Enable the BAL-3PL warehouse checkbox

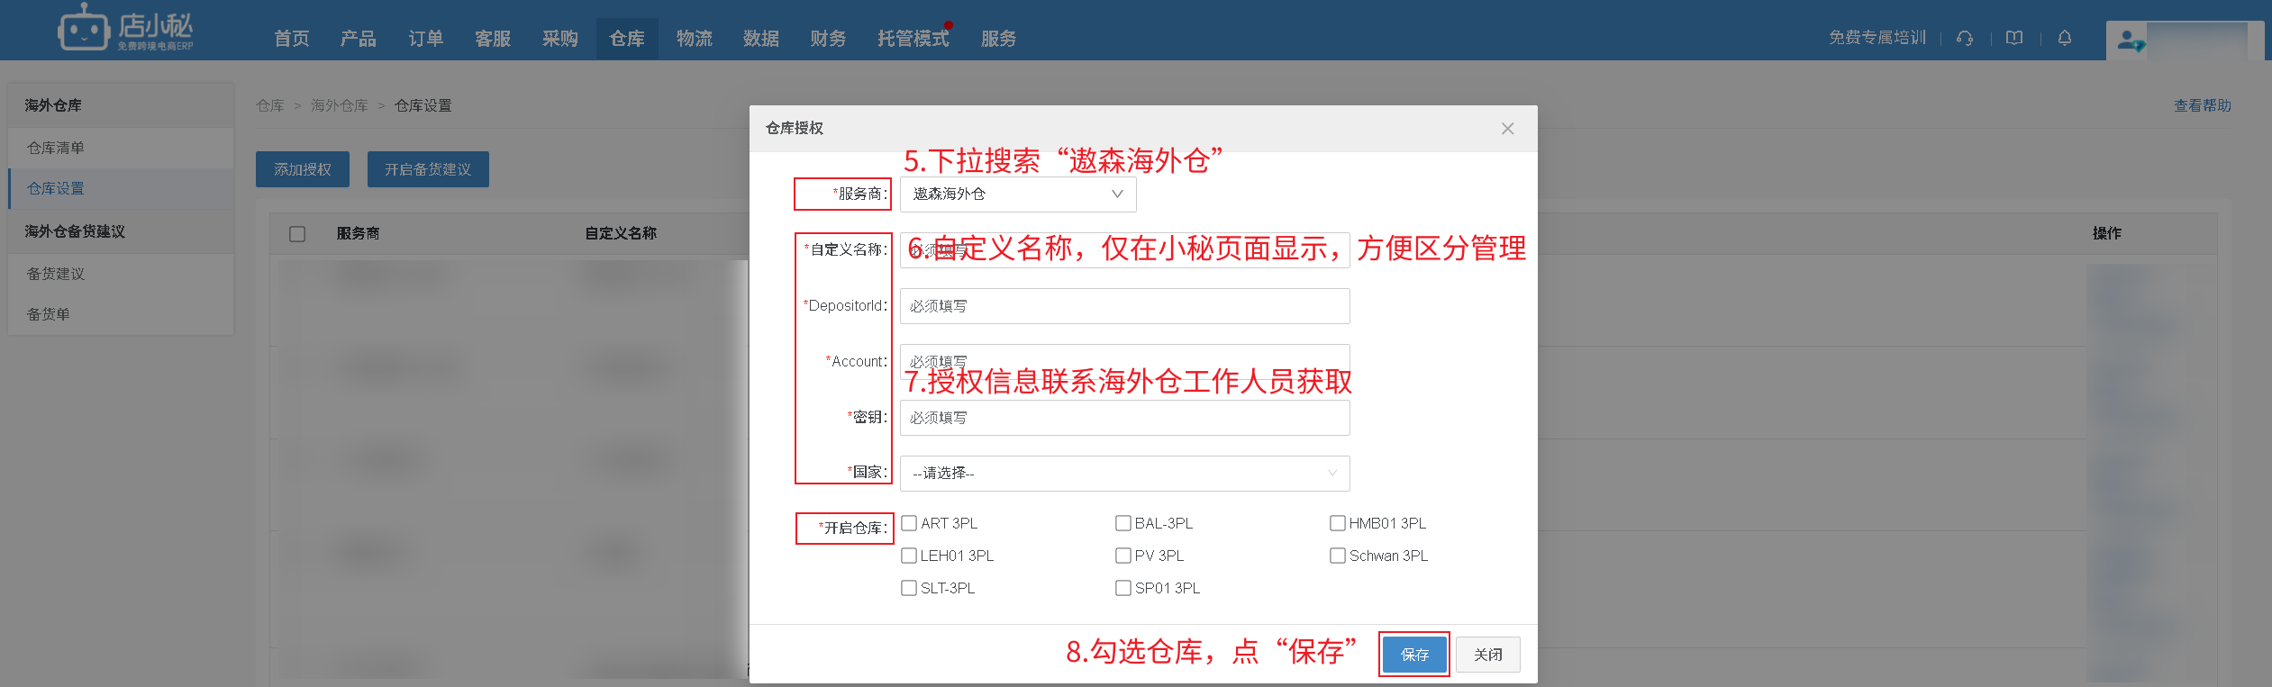click(1123, 523)
